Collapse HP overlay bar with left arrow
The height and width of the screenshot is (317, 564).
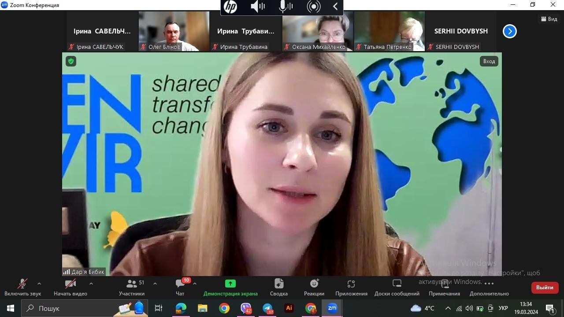click(x=335, y=7)
